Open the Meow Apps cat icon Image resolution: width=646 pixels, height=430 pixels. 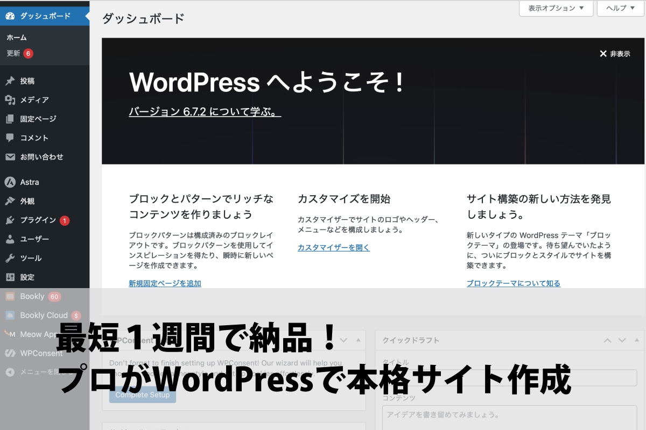(10, 334)
